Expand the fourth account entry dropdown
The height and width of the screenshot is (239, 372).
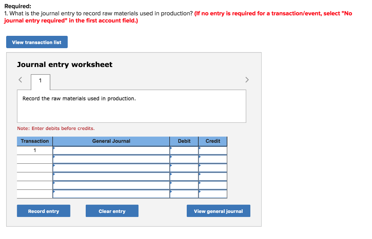111,176
